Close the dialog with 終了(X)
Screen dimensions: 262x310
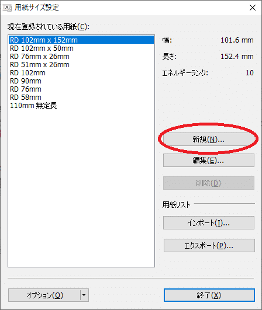[209, 295]
